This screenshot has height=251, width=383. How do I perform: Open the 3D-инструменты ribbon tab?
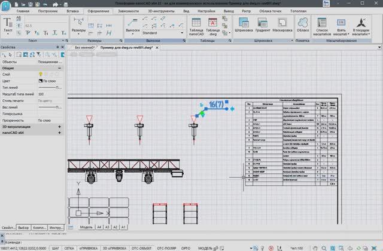[161, 11]
